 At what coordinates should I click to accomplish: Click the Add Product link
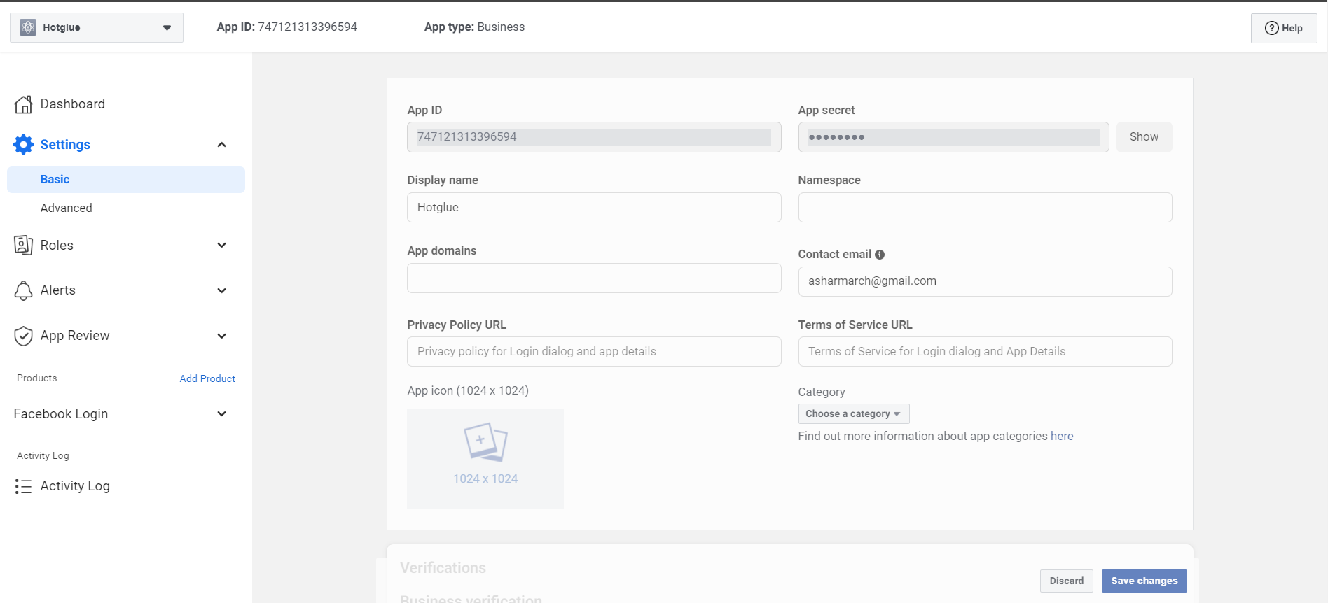(x=207, y=378)
